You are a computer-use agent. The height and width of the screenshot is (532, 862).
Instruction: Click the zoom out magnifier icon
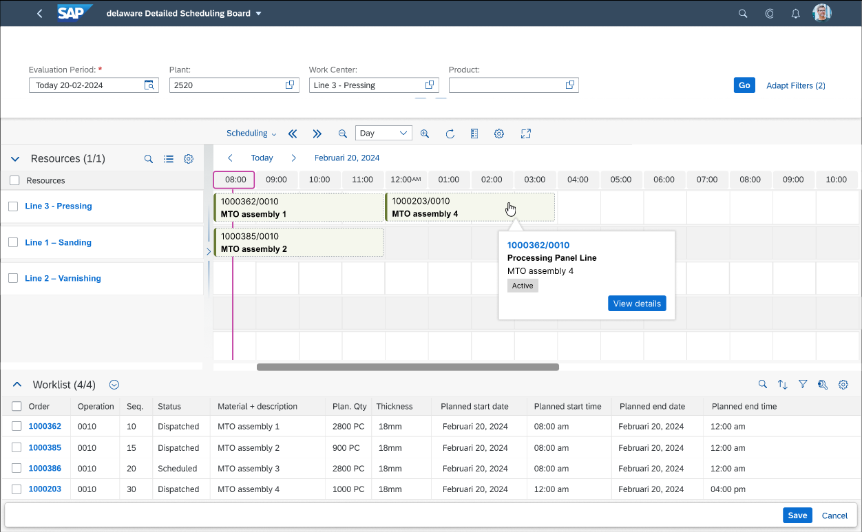(342, 134)
